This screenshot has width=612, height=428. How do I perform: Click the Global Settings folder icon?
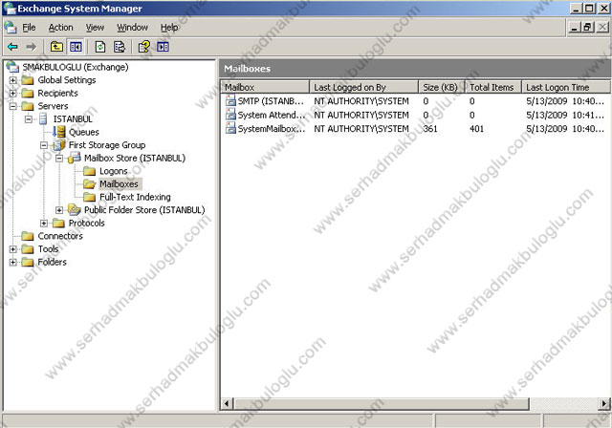28,80
